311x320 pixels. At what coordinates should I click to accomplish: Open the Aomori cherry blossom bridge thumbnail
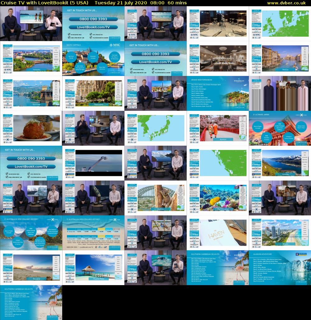218,128
